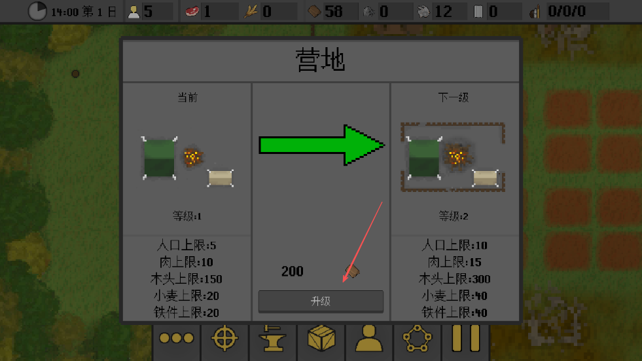Open the anvil crafting menu
Image resolution: width=642 pixels, height=361 pixels.
tap(272, 338)
